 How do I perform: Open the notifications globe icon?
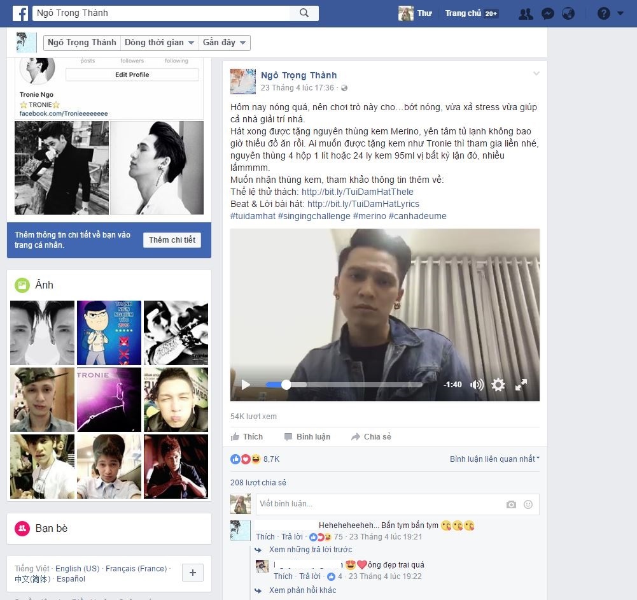(568, 13)
